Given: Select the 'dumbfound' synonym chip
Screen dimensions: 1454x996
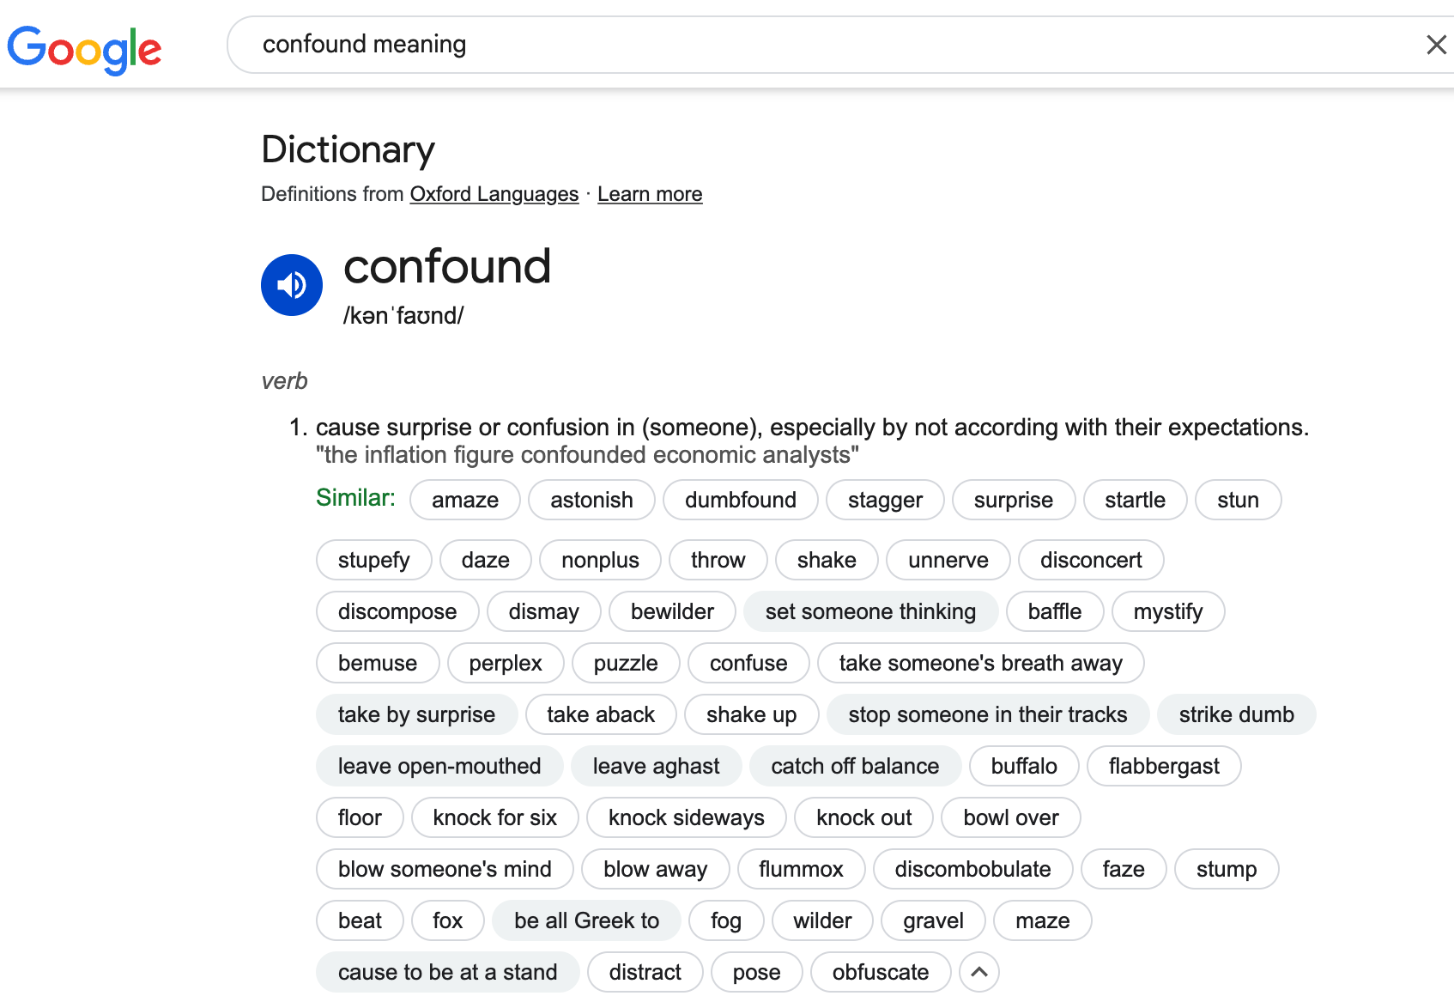Looking at the screenshot, I should click(741, 500).
